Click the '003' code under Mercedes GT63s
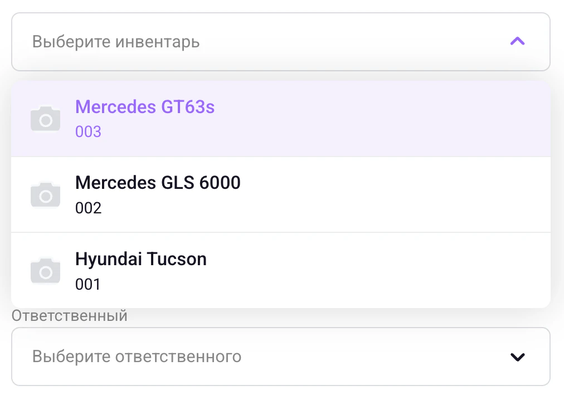Viewport: 564px width, 400px height. pos(88,132)
